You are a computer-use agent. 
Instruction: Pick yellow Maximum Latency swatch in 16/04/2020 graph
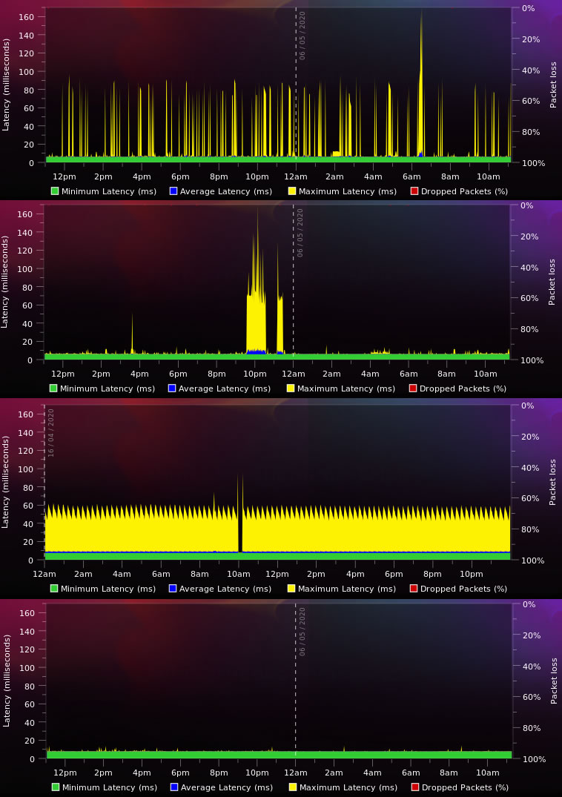point(291,589)
